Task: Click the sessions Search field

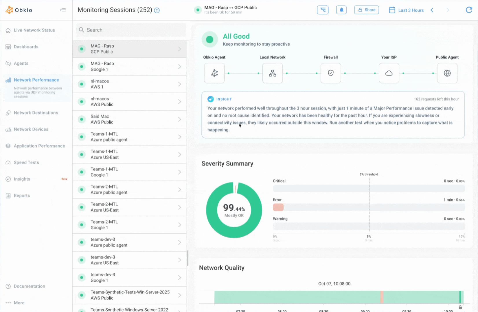Action: coord(131,30)
